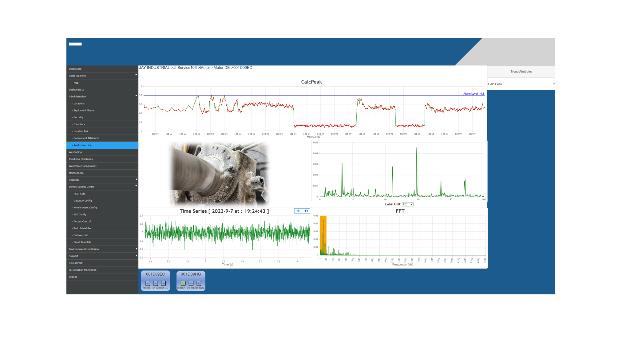The image size is (622, 350).
Task: Click the CalcPeak chart title
Action: (311, 82)
